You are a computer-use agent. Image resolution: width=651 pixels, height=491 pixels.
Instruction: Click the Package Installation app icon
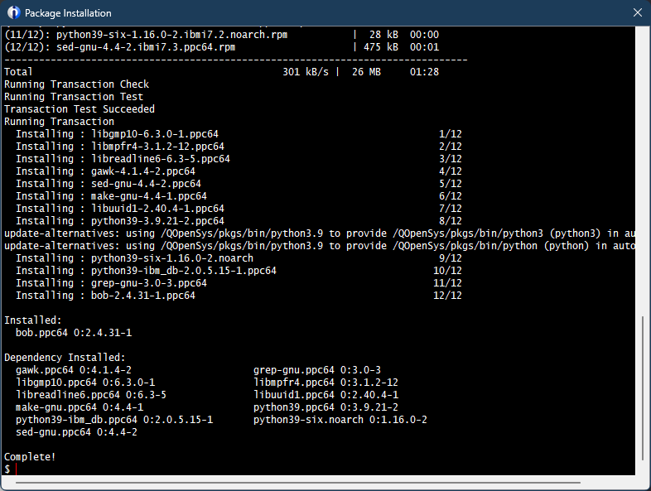13,13
